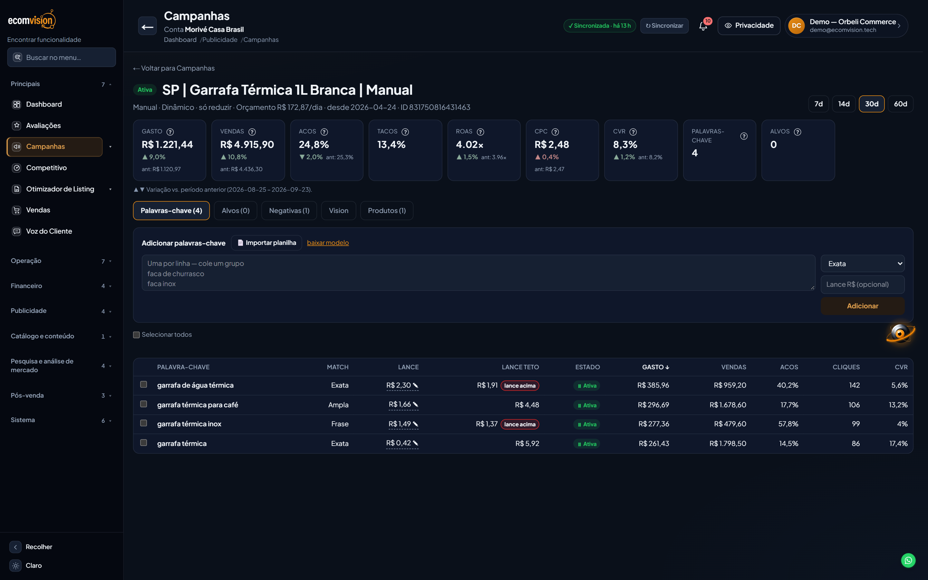
Task: Select row garrafa térmica inox checkbox
Action: [x=143, y=423]
